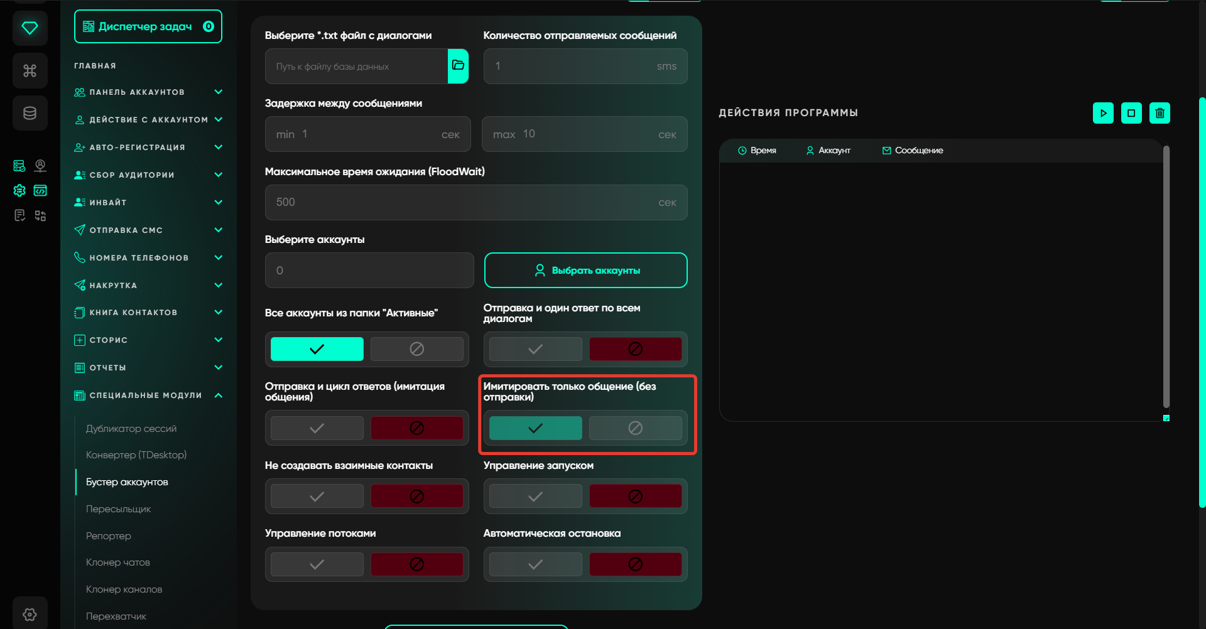1206x629 pixels.
Task: Open the 'Диспетчер задач' button
Action: (148, 26)
